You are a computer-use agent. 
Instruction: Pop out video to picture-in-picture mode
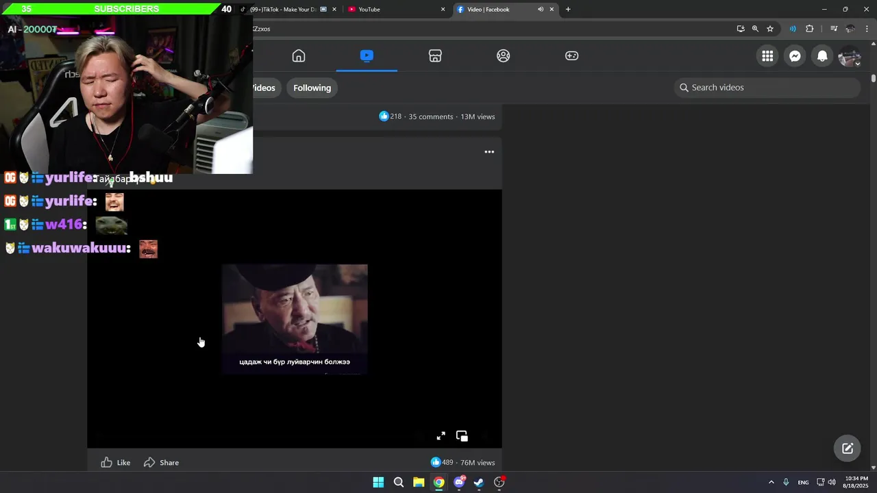click(x=462, y=436)
